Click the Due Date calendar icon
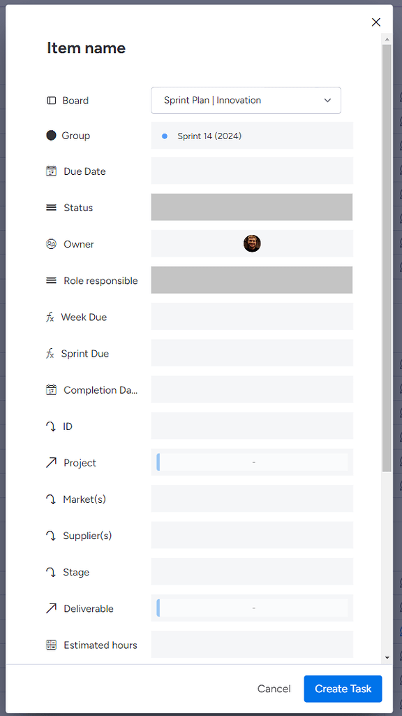The width and height of the screenshot is (402, 716). click(x=51, y=171)
